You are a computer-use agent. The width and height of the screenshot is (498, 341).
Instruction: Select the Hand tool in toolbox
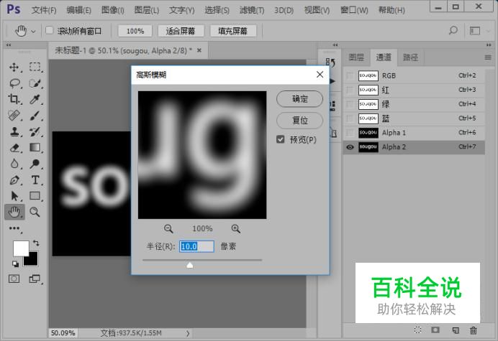[x=14, y=212]
